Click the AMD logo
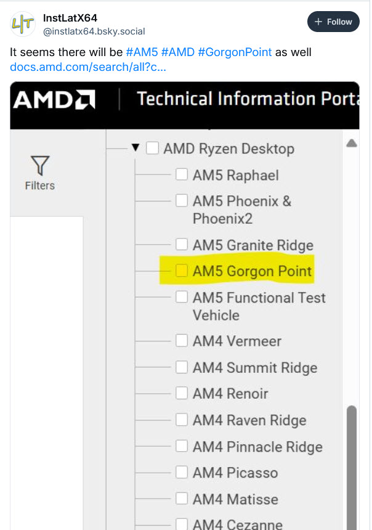Screen dimensions: 372x530 (54, 100)
